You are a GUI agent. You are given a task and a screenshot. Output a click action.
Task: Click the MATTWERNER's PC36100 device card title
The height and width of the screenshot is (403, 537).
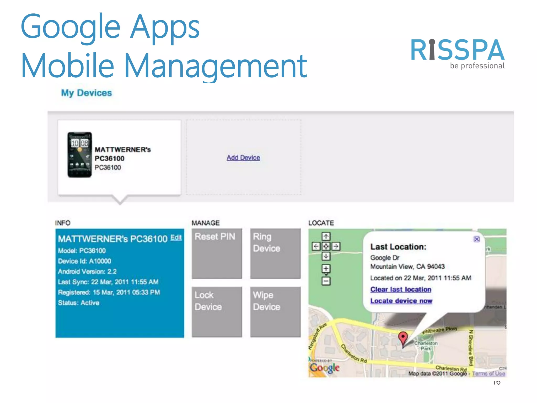click(122, 154)
